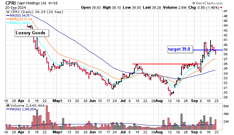Click the Last 38.29 value
This screenshot has height=135, width=234.
pos(152,7)
